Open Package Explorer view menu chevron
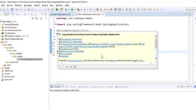This screenshot has width=196, height=110. pyautogui.click(x=46, y=18)
